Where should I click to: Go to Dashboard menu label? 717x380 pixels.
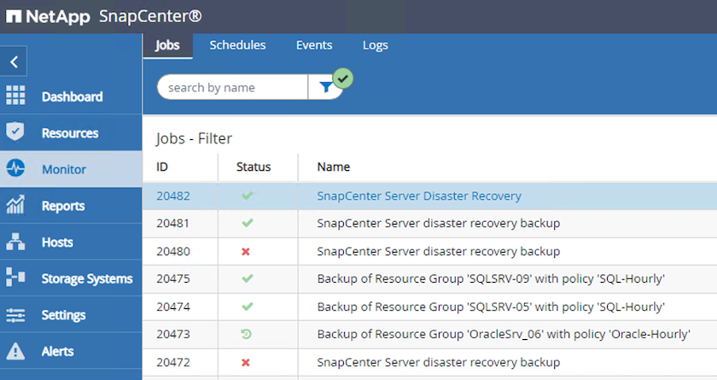point(73,96)
